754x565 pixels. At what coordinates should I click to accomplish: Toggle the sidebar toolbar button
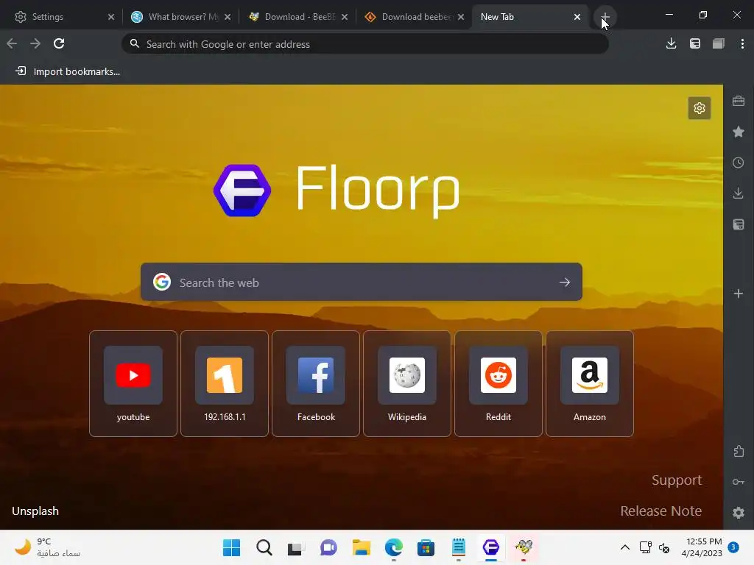pyautogui.click(x=695, y=43)
